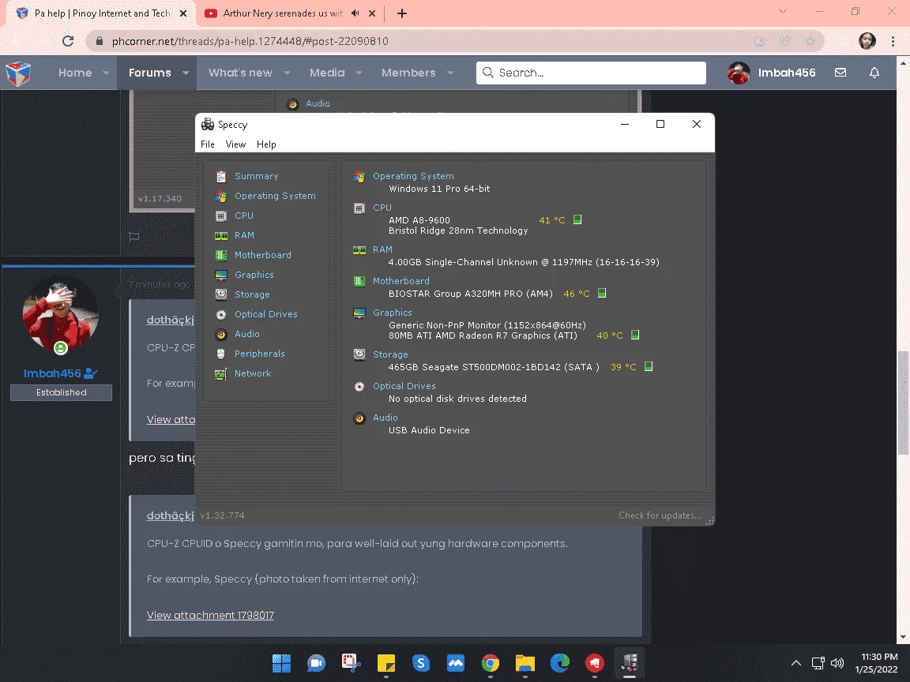Expand the Members dropdown arrow

450,73
